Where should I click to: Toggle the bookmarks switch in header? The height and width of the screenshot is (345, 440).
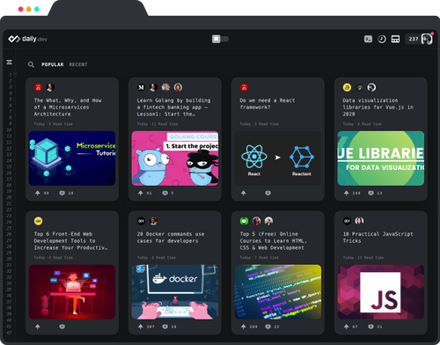point(220,39)
